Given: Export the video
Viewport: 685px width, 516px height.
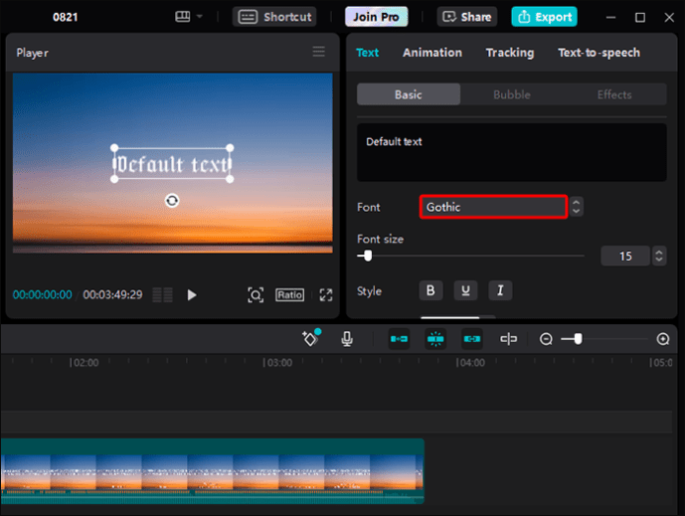Looking at the screenshot, I should pyautogui.click(x=545, y=17).
